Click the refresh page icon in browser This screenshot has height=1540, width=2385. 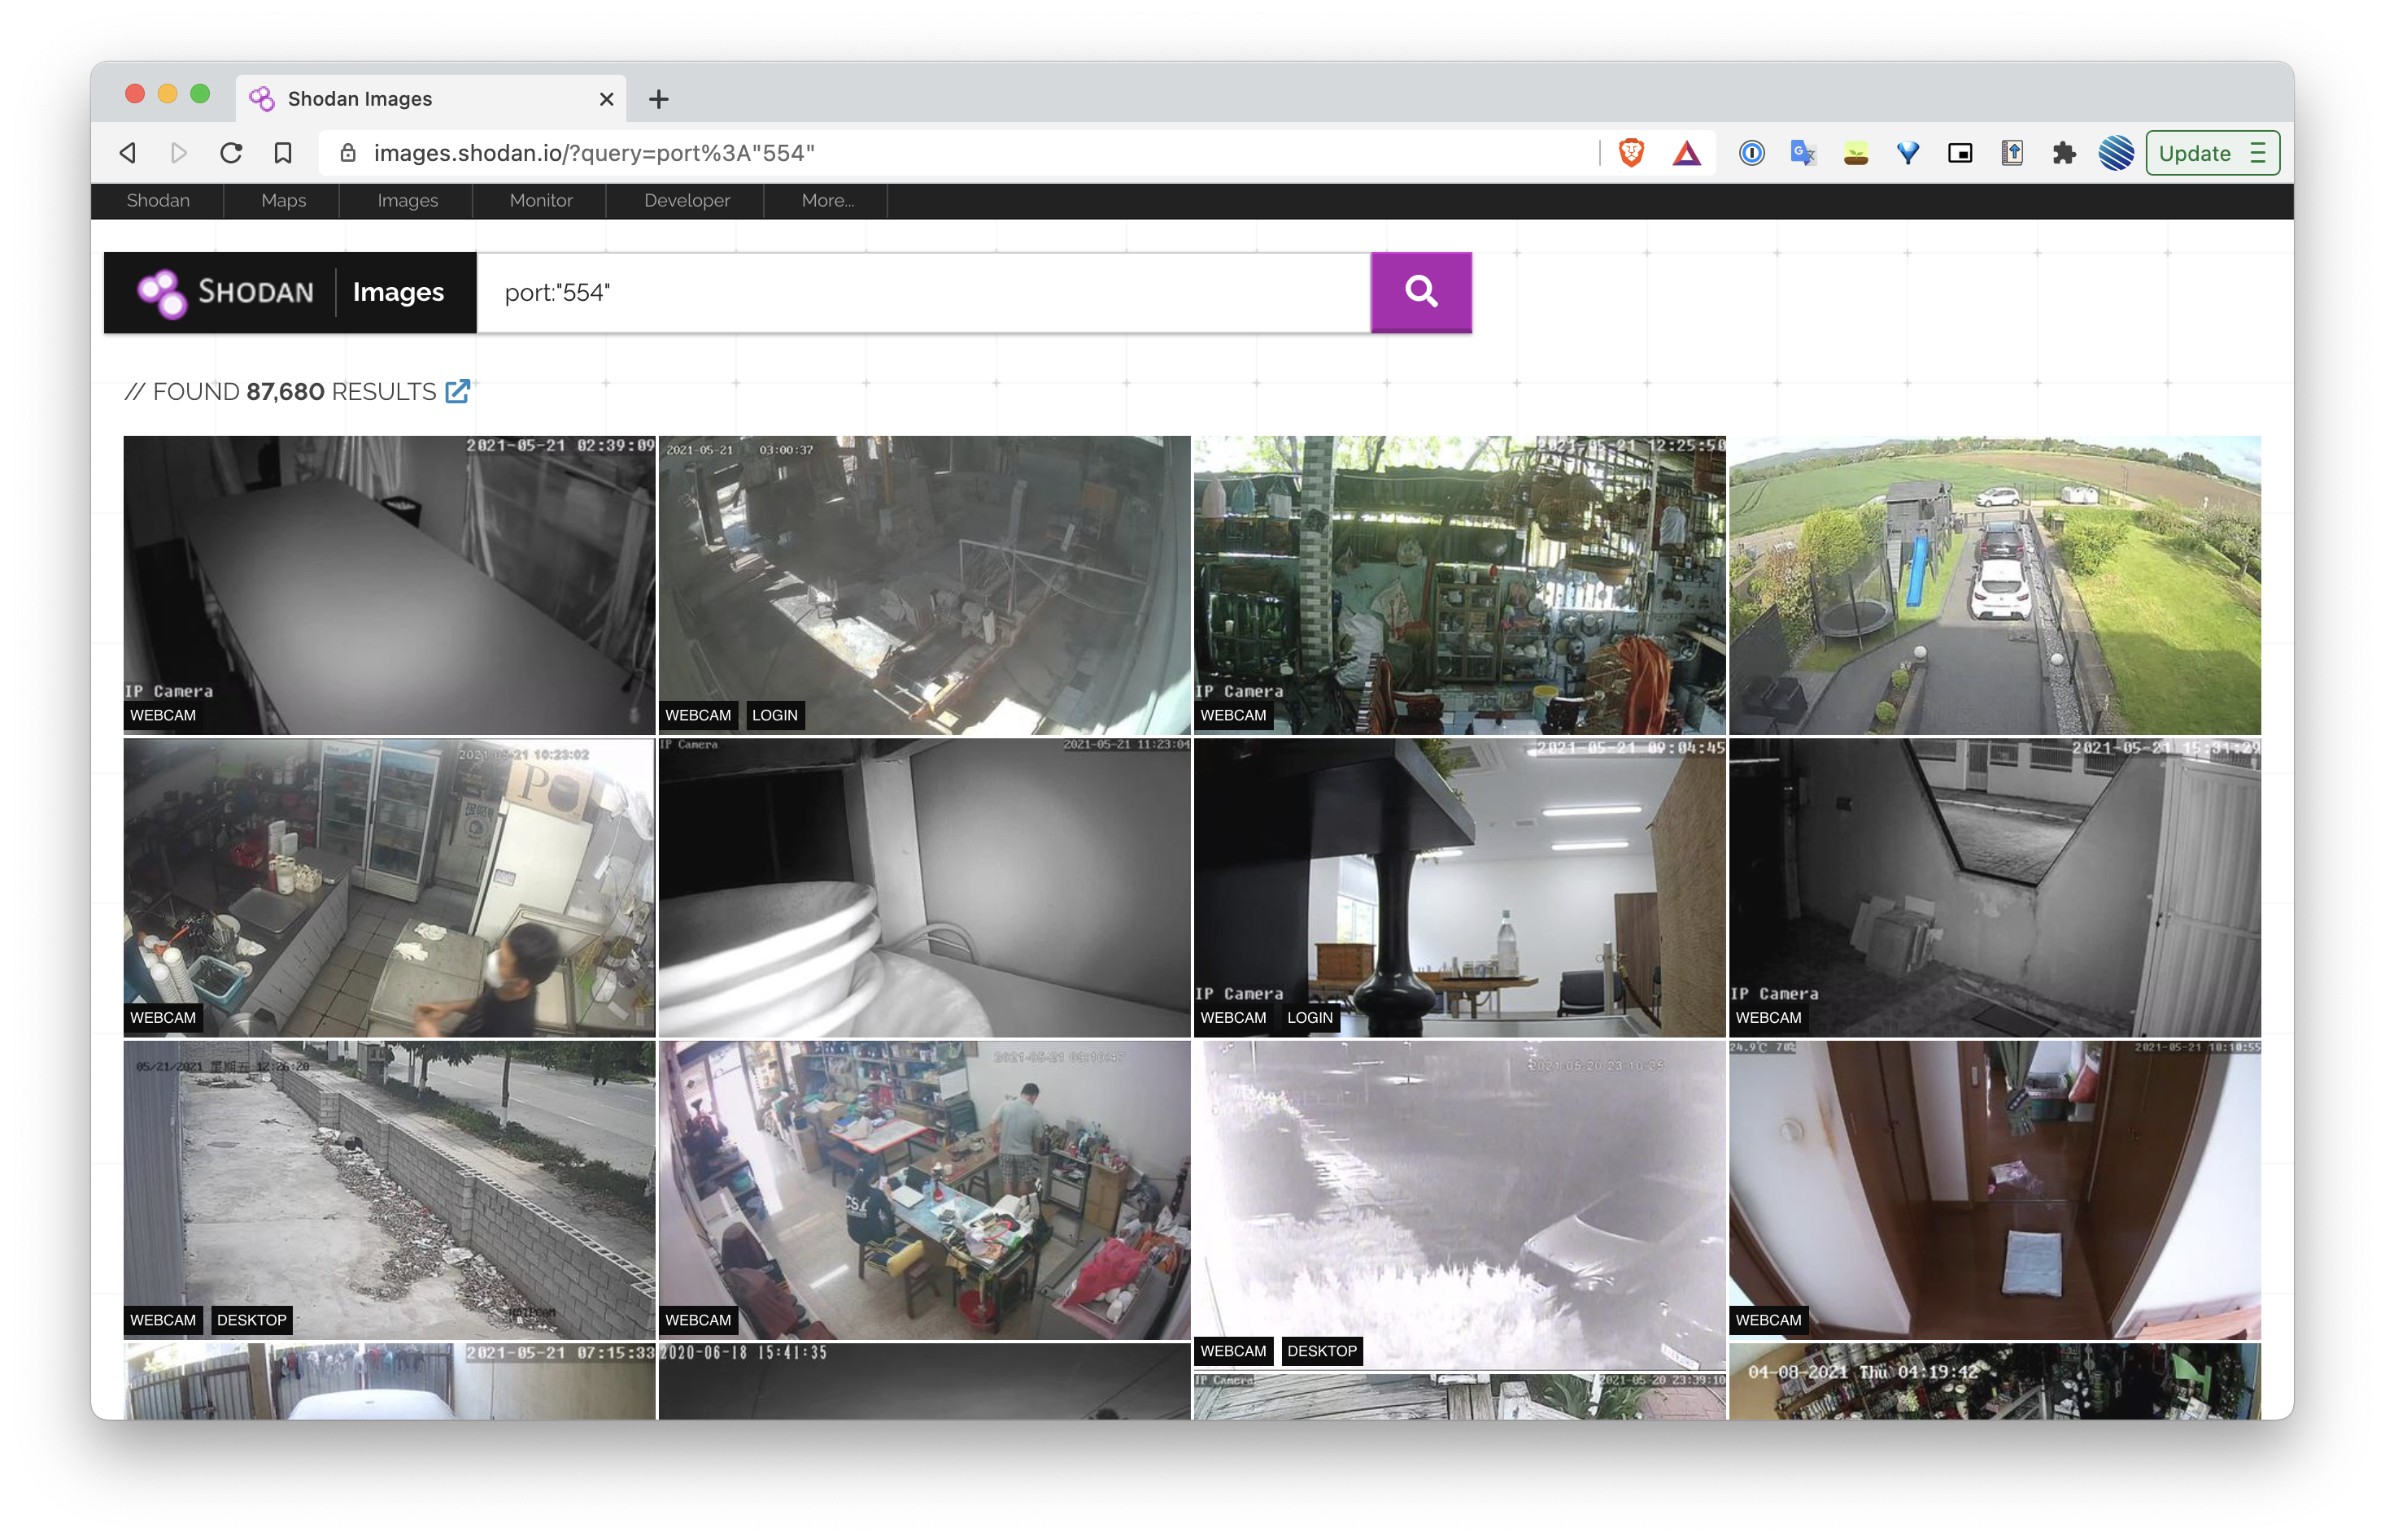coord(233,153)
